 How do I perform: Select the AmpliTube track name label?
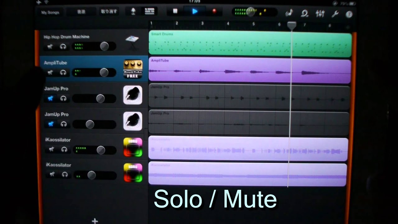(x=55, y=63)
